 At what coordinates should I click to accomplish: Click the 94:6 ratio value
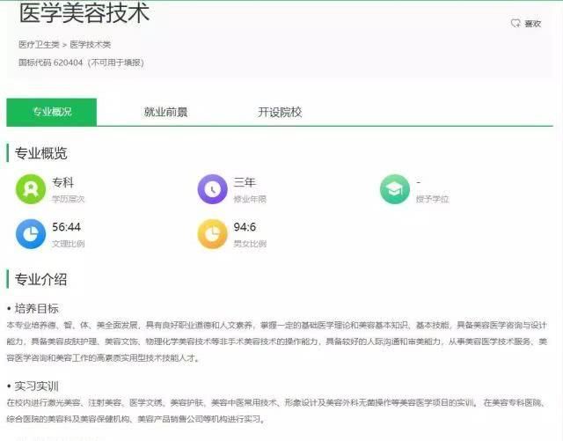245,227
